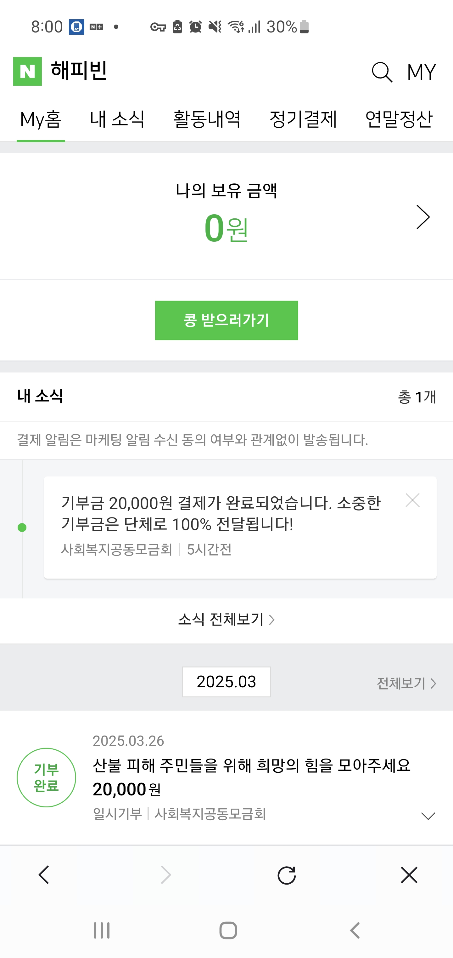
Task: Open the 연말정산 tab
Action: pyautogui.click(x=399, y=119)
